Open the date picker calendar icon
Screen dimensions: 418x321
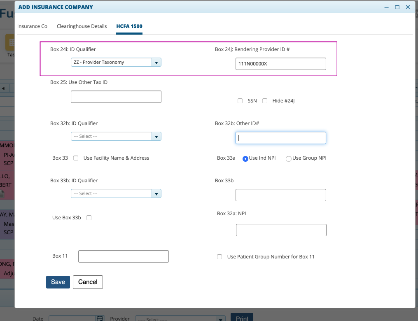(100, 318)
